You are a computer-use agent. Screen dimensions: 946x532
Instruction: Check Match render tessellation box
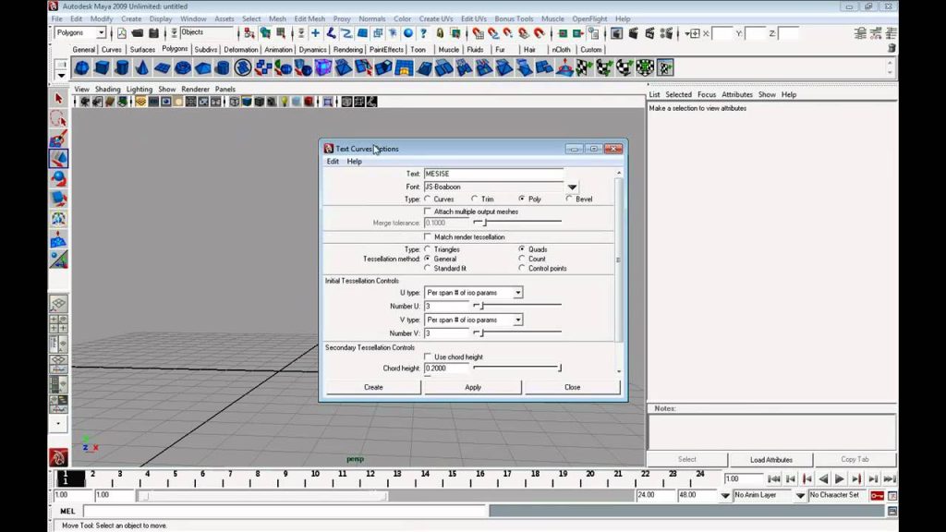(428, 237)
